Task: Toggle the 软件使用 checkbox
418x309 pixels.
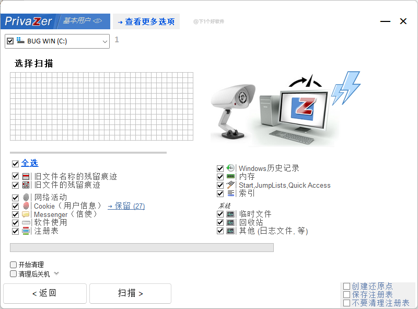Action: (16, 223)
